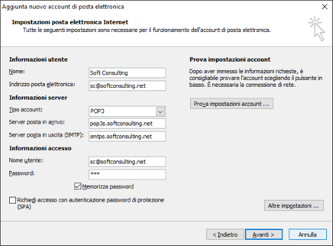333x246 pixels.
Task: Click the Memorizza password label text
Action: tap(108, 186)
